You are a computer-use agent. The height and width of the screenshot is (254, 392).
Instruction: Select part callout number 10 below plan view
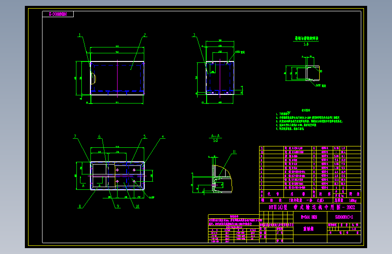click(137, 206)
